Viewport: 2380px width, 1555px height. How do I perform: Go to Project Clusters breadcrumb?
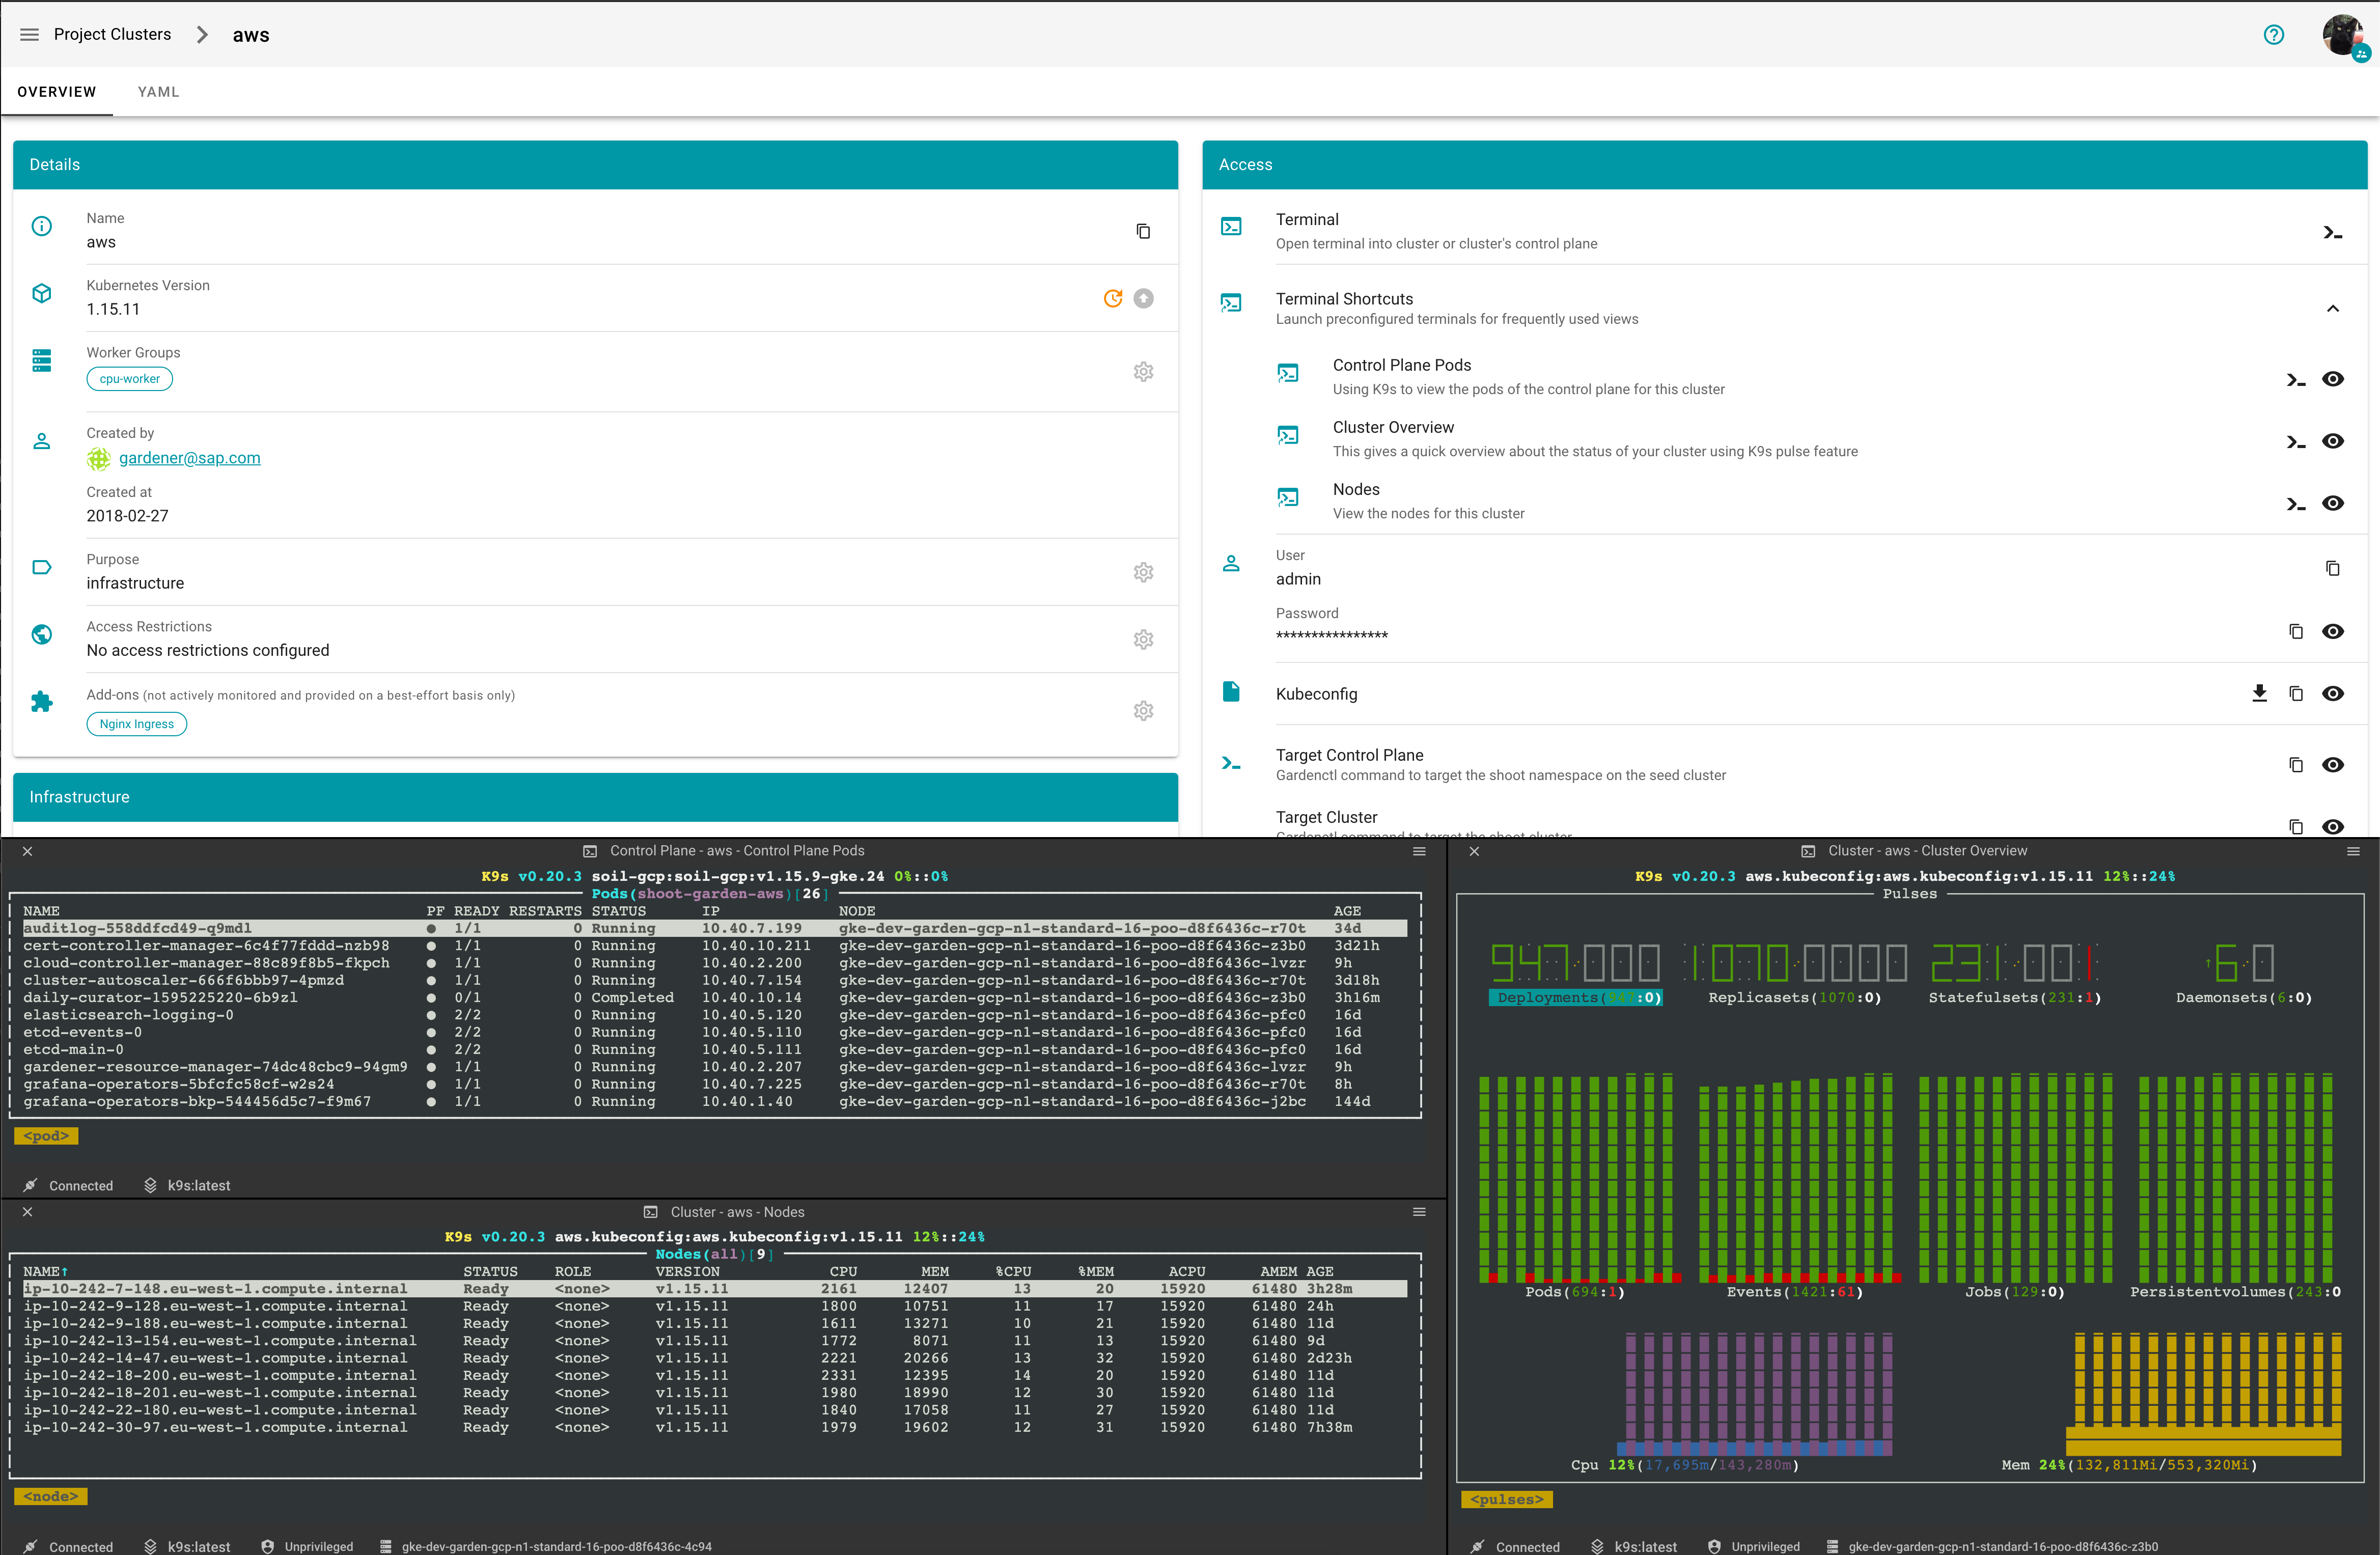[x=112, y=34]
